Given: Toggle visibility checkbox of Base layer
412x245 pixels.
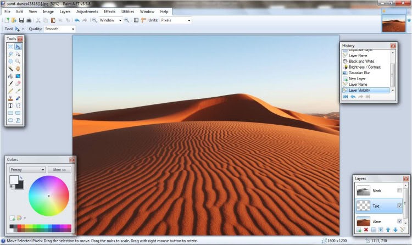Looking at the screenshot, I should point(399,221).
